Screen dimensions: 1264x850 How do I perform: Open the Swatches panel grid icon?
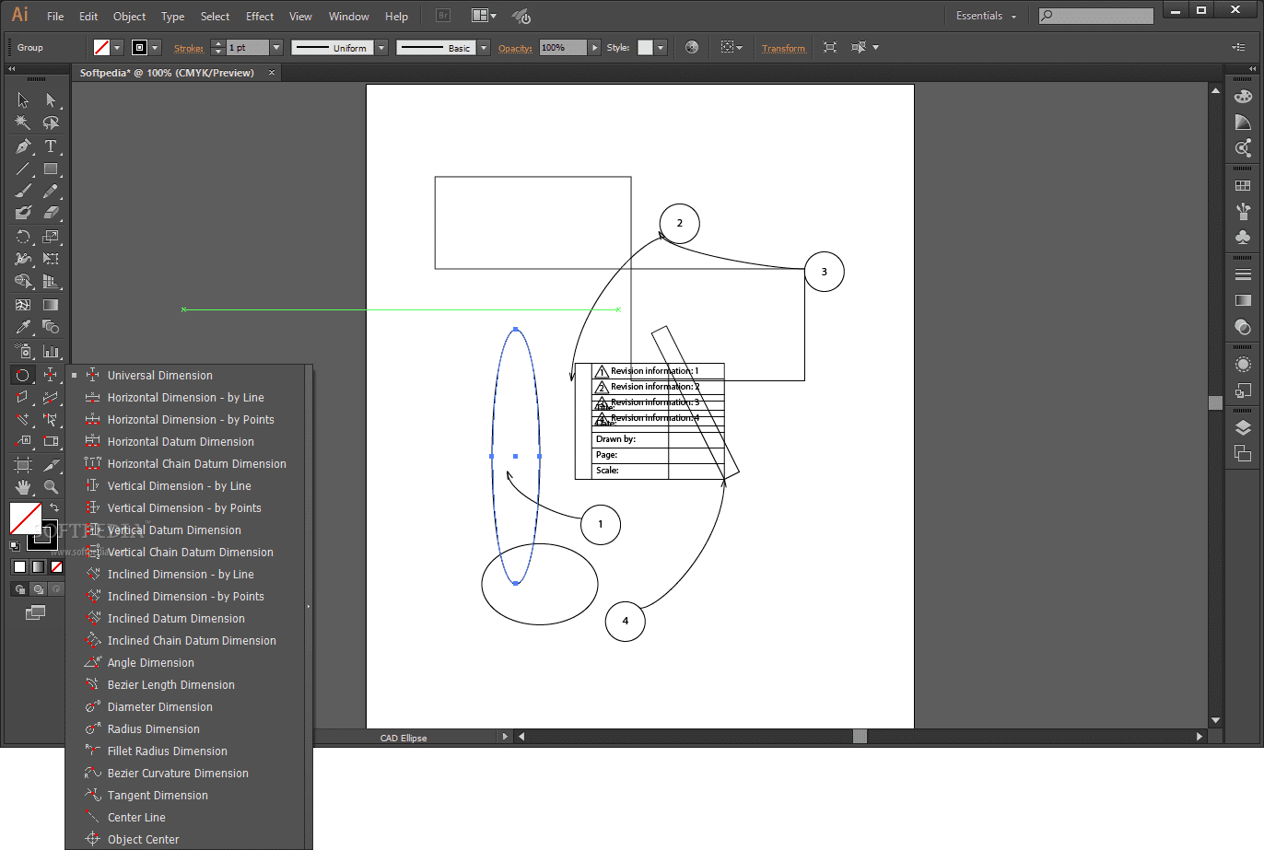(x=1243, y=186)
